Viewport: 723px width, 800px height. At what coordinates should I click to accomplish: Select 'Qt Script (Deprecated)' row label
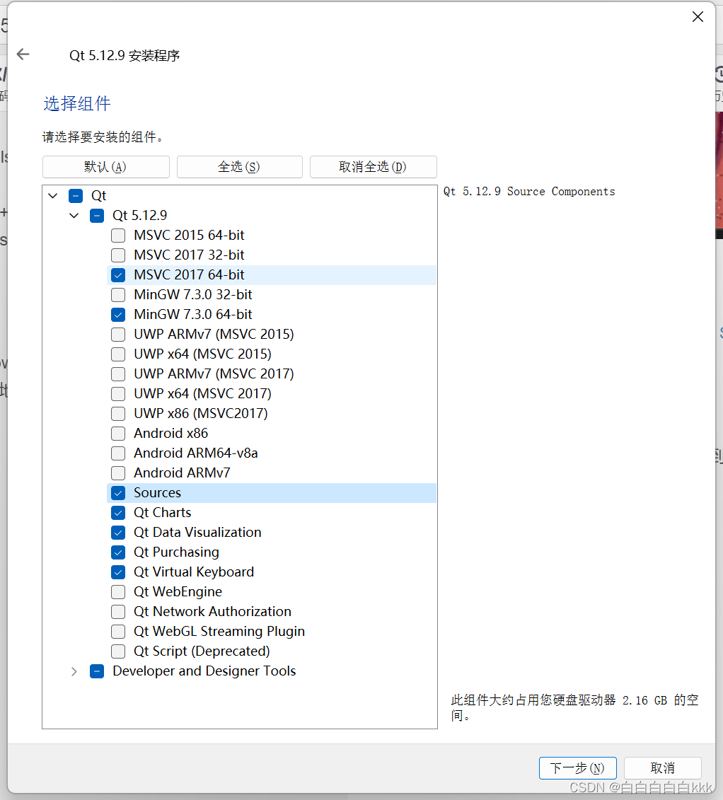pyautogui.click(x=202, y=651)
